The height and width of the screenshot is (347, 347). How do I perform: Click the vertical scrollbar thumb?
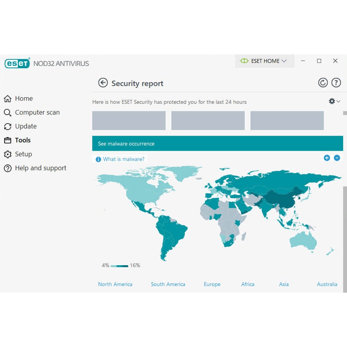[x=345, y=239]
